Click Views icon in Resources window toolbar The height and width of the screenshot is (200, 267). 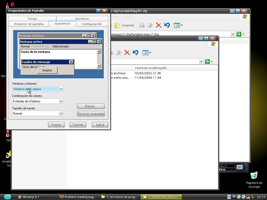145,53
